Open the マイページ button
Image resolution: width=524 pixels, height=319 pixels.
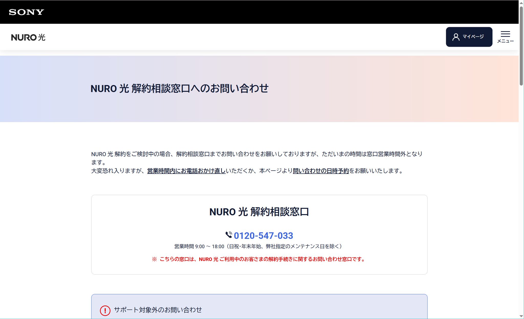(469, 37)
